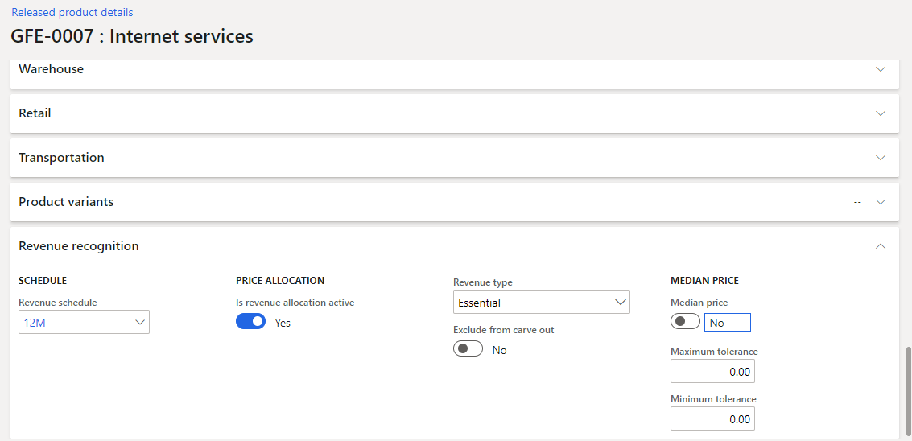Screen dimensions: 912x441
Task: Click the Transportation section chevron arrow
Action: click(x=880, y=158)
